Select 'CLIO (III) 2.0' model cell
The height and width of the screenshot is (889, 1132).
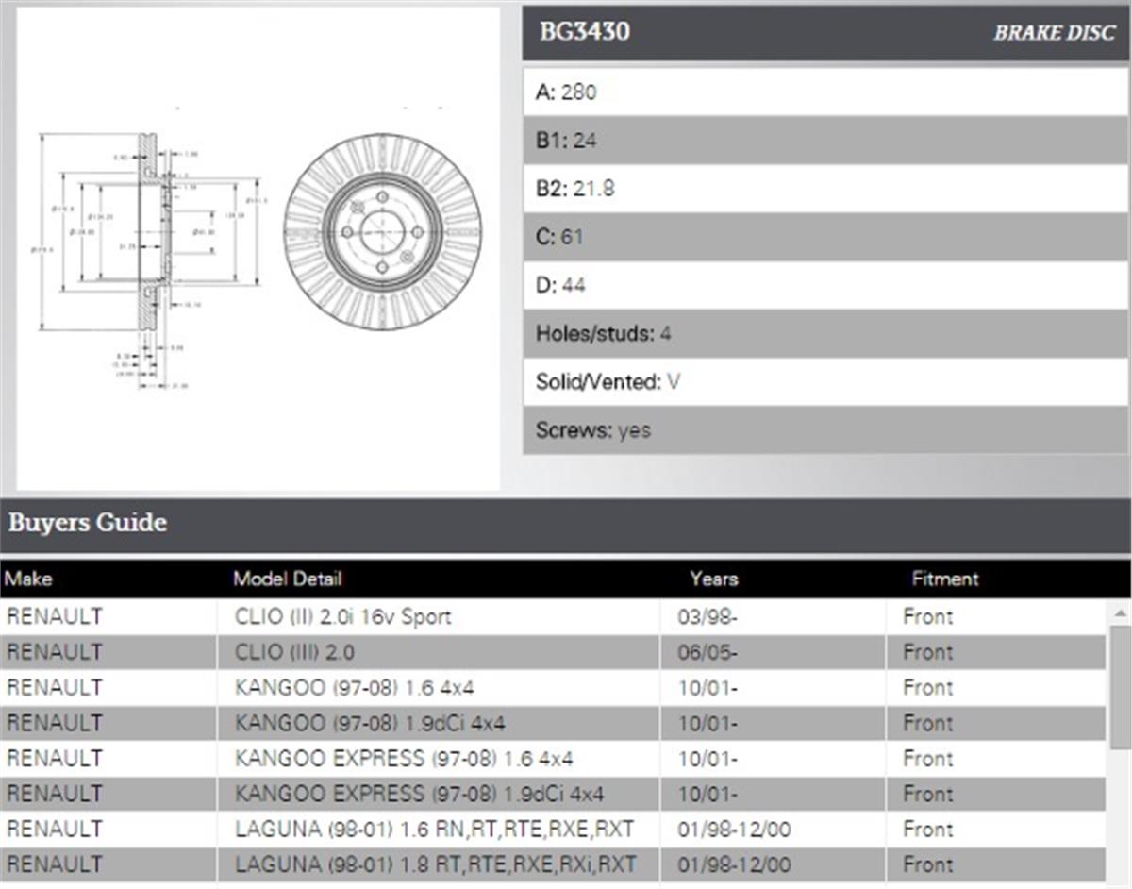click(439, 652)
